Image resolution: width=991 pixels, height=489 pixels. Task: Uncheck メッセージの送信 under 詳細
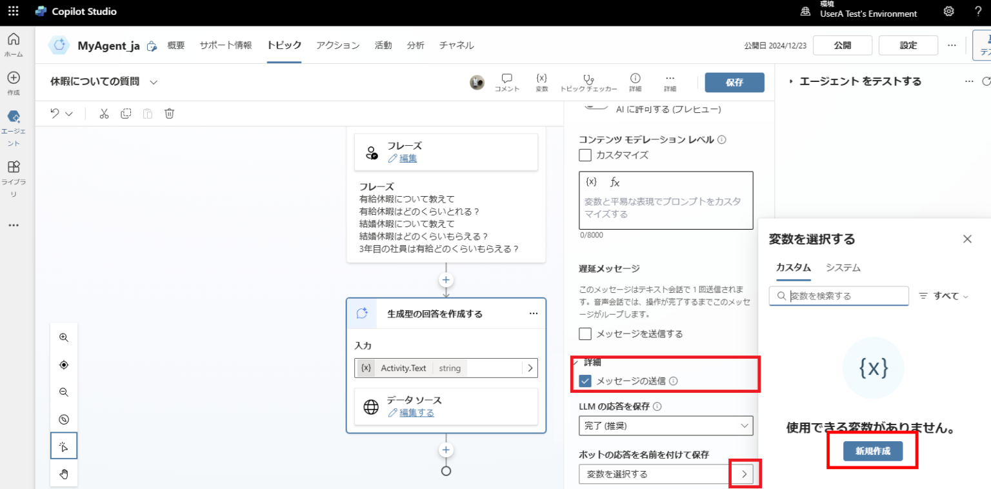(585, 381)
